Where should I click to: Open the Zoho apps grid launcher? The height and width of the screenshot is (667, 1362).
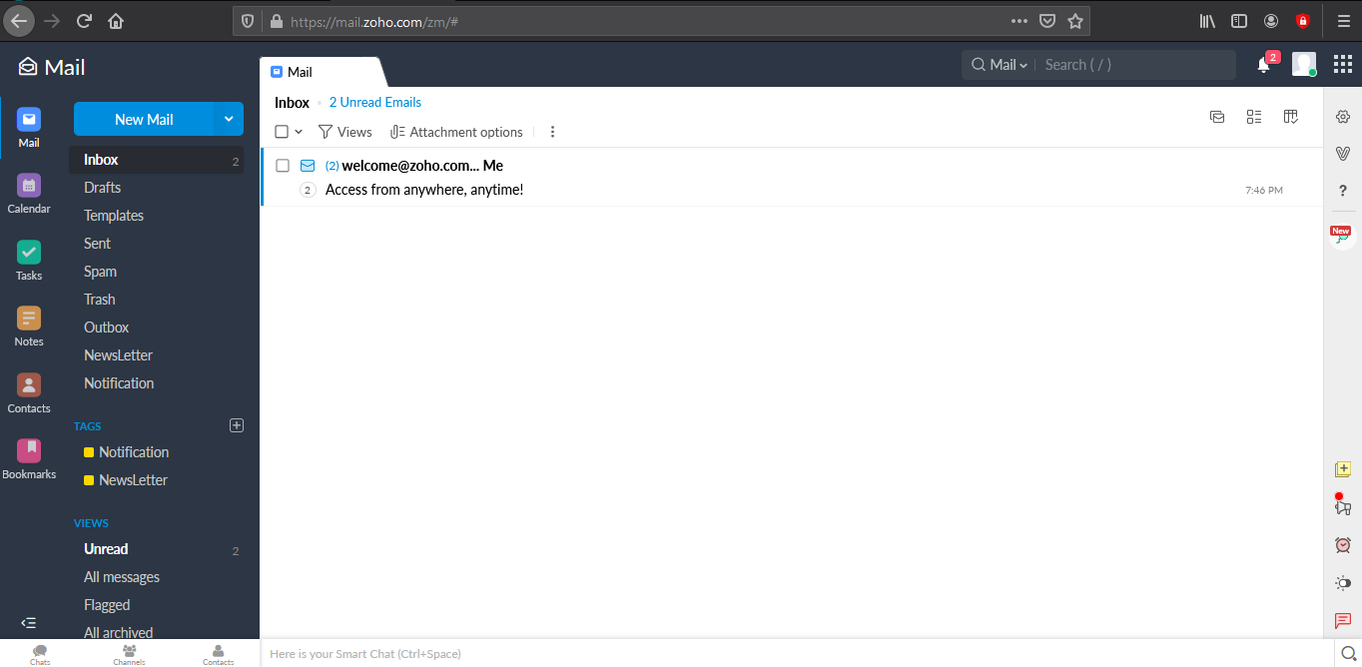1343,65
